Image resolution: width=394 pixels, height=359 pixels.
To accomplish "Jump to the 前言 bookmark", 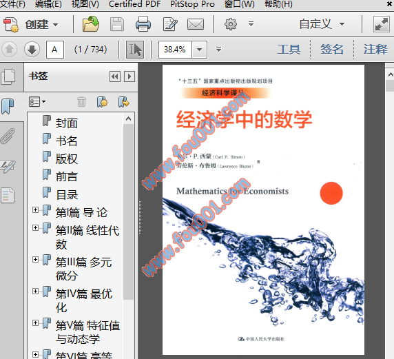I will (x=67, y=176).
